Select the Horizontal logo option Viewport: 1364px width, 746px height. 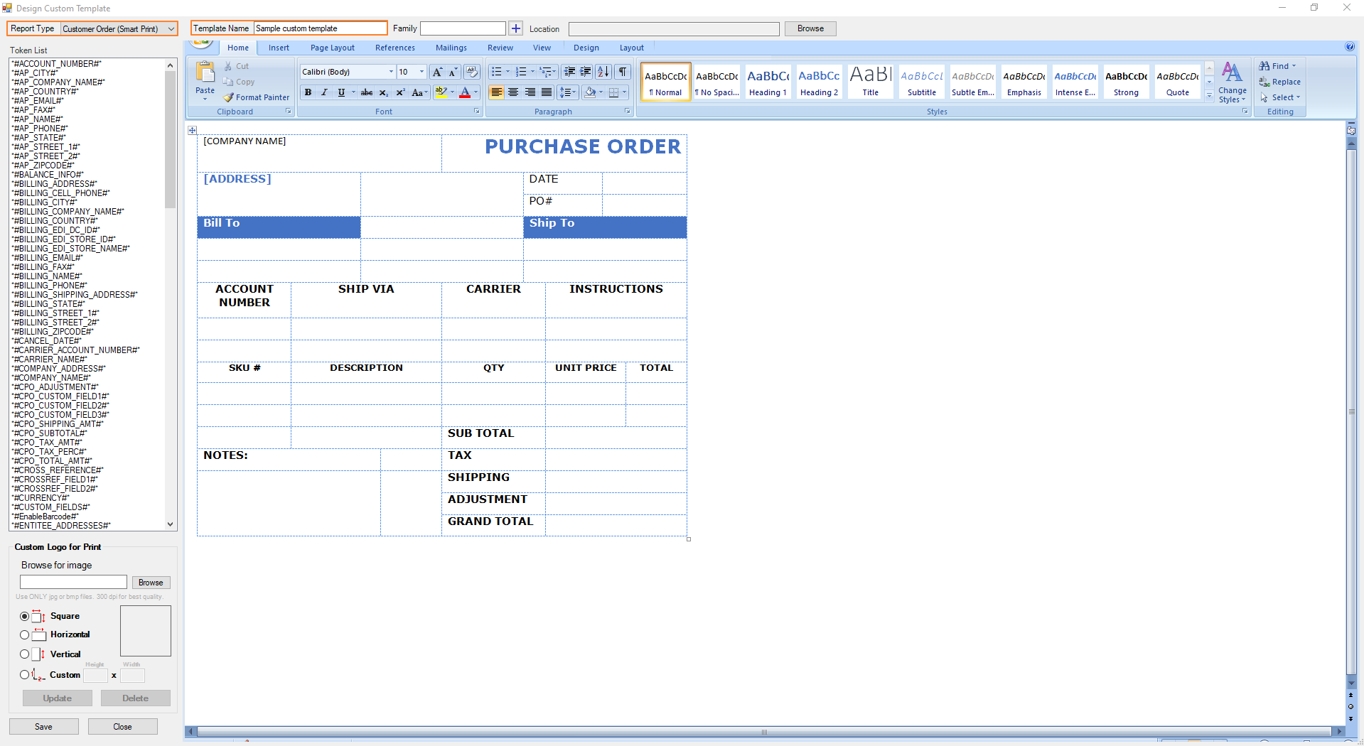tap(25, 634)
